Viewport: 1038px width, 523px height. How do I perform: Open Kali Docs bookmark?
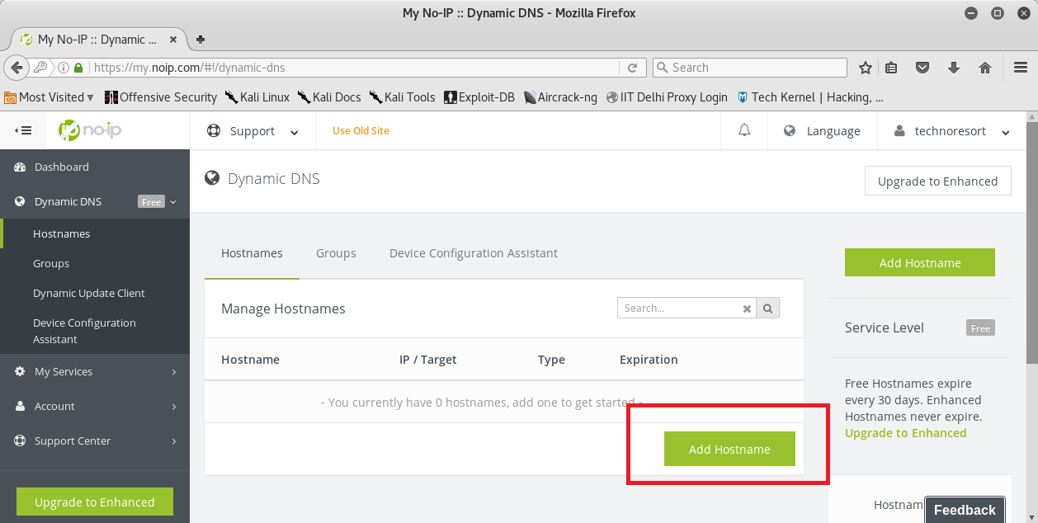click(x=329, y=97)
